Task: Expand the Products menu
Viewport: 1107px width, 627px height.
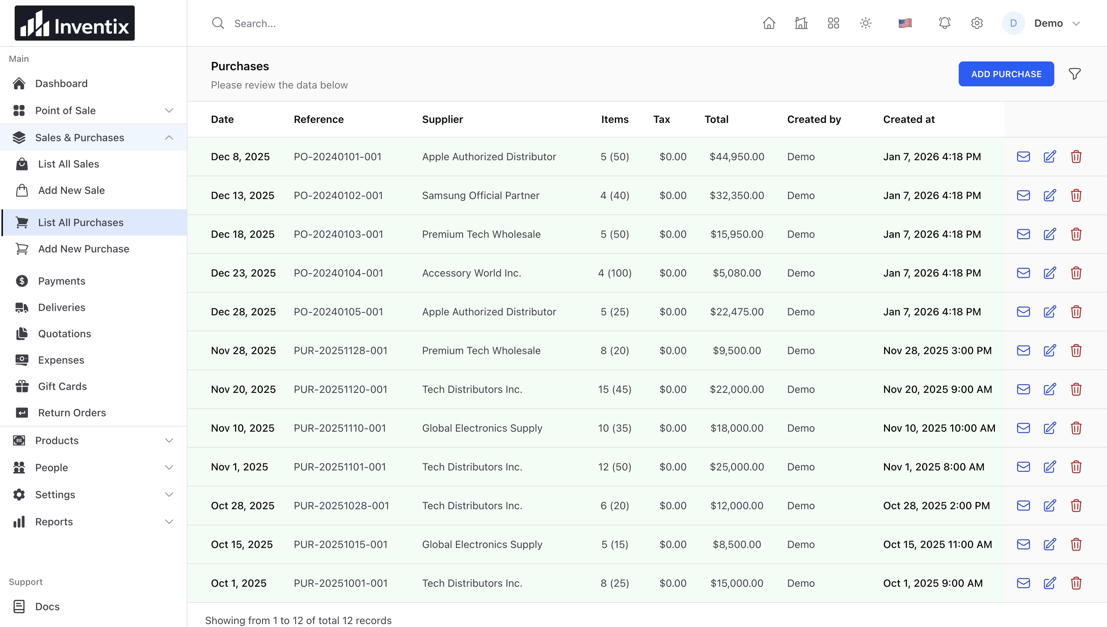Action: 93,440
